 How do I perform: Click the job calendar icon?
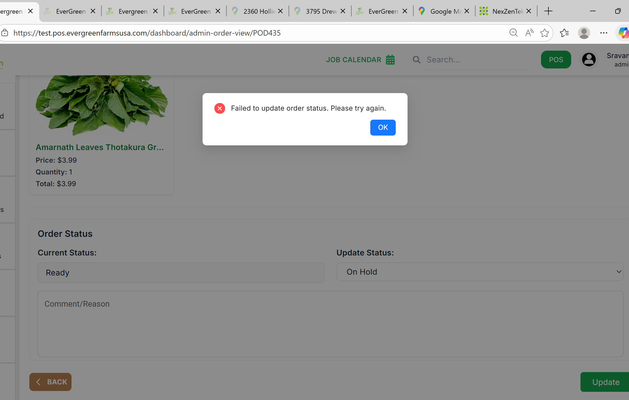390,60
